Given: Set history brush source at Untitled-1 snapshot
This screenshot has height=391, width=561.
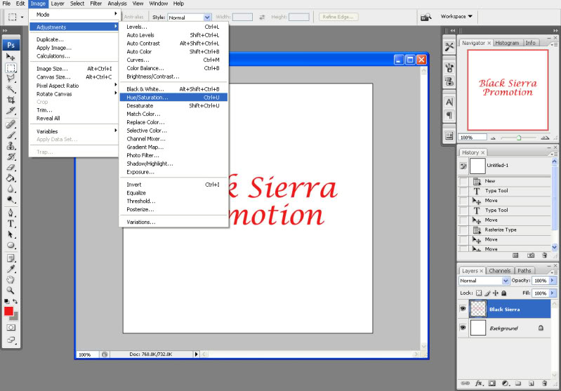Looking at the screenshot, I should [463, 166].
